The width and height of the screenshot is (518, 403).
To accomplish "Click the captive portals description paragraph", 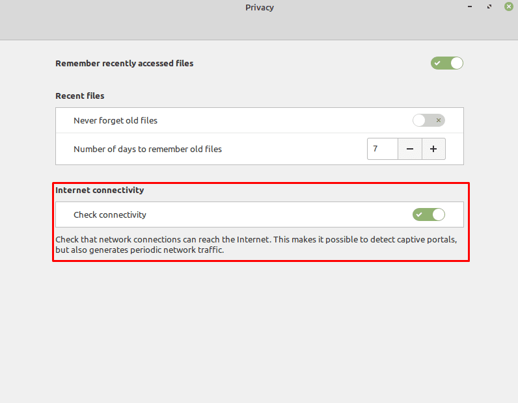I will click(x=256, y=244).
